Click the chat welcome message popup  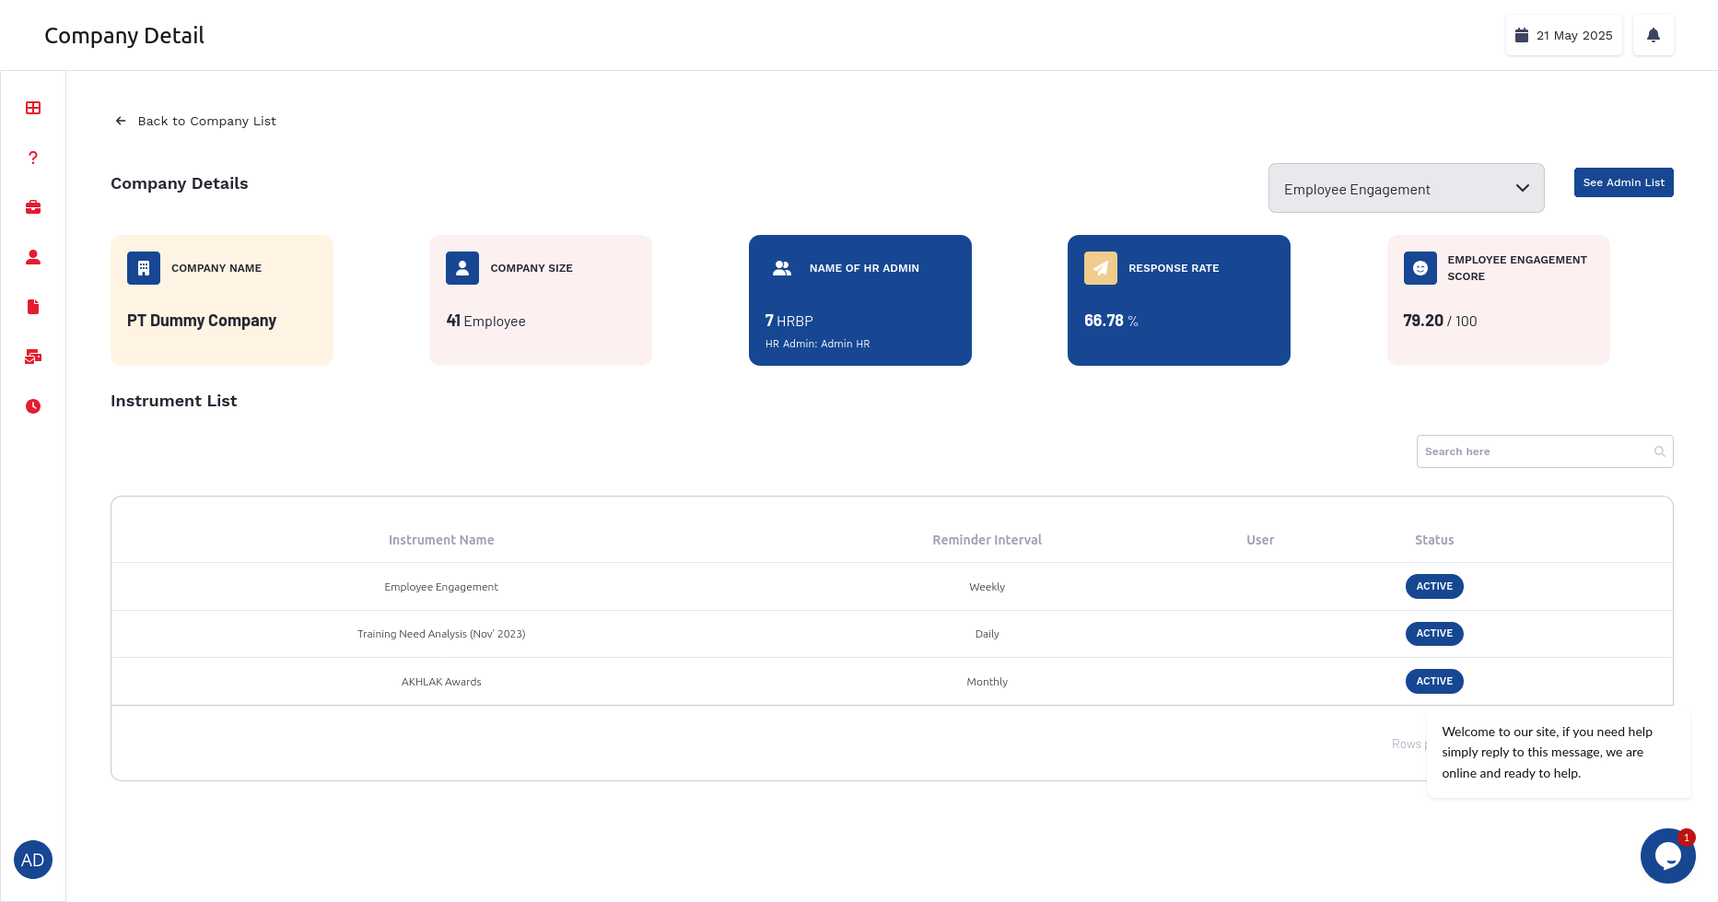coord(1559,753)
